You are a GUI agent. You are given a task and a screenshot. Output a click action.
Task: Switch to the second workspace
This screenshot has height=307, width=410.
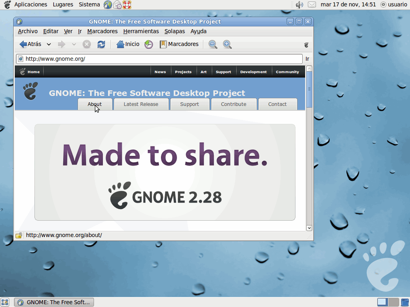394,302
